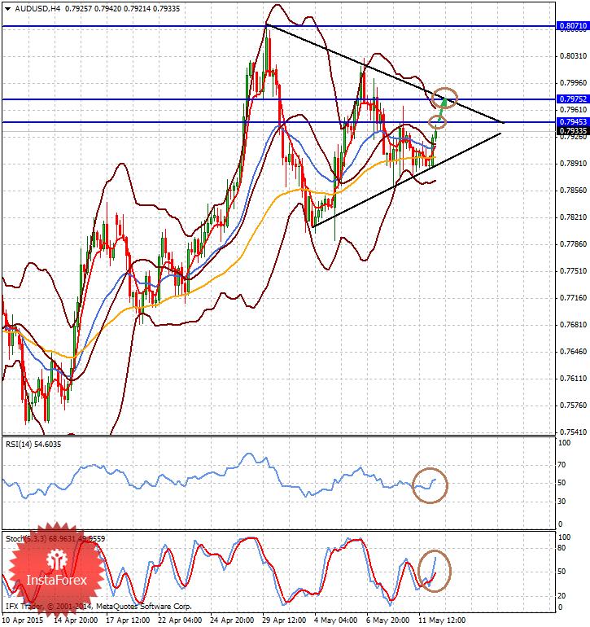Click the 22 Apr 04:00 time label
The height and width of the screenshot is (627, 590).
pos(180,620)
